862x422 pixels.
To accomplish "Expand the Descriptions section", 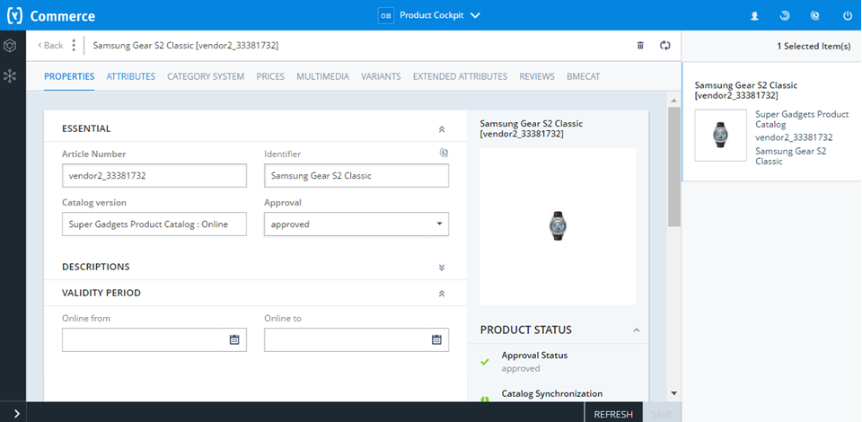I will pyautogui.click(x=442, y=267).
